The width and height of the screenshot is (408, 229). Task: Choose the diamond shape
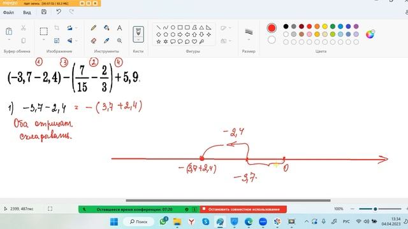point(159,34)
